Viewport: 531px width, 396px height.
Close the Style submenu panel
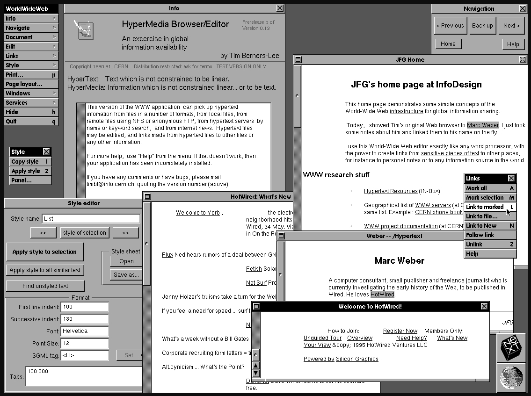46,151
